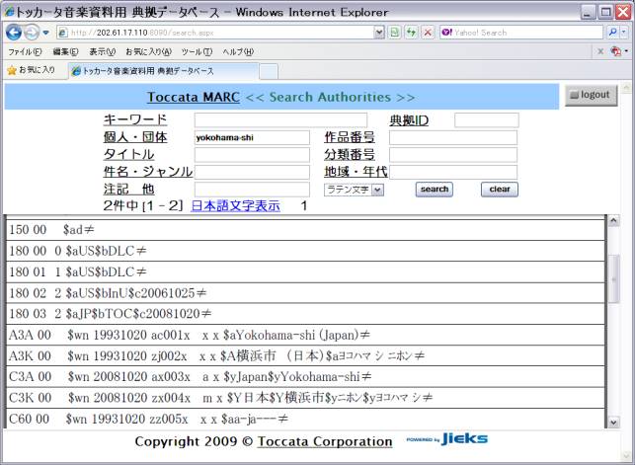Click the row C3A 00 $yJapan$yYokohama-shi
This screenshot has height=465, width=635.
pos(305,377)
